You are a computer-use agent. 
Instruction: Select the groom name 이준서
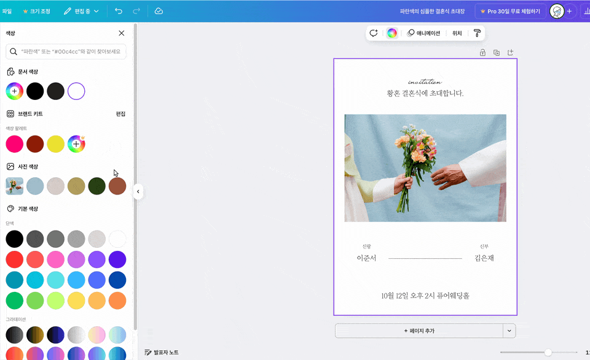point(366,258)
